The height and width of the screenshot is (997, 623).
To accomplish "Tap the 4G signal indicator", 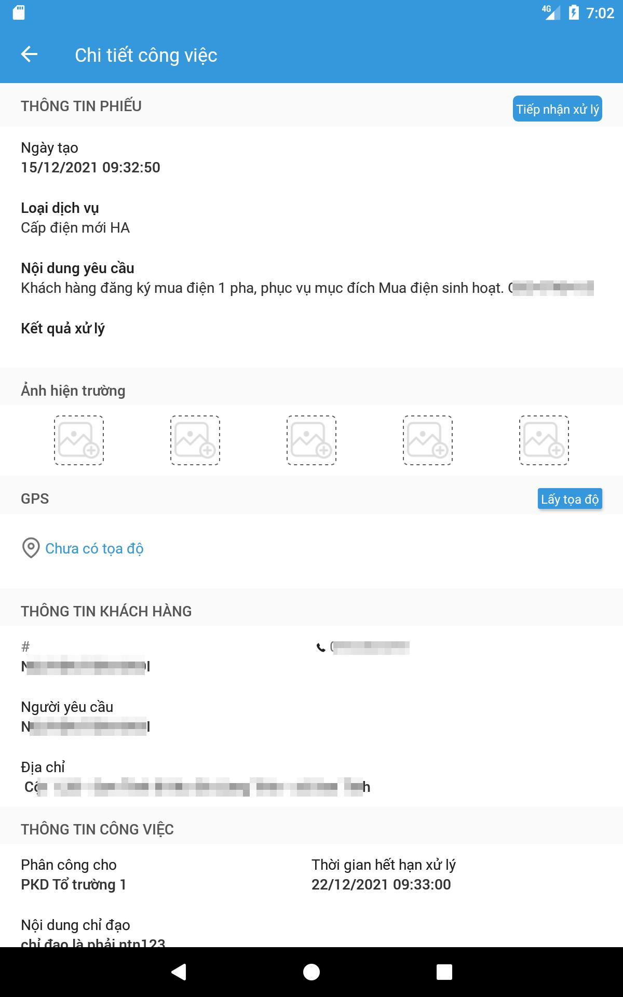I will [x=551, y=12].
